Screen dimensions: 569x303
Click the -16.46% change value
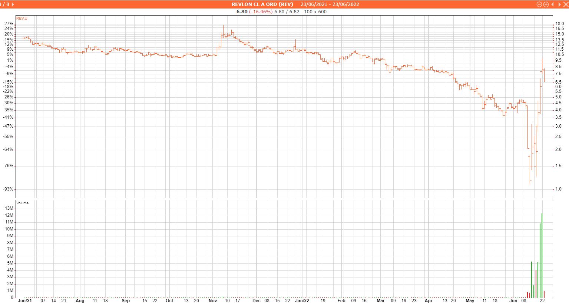pos(261,11)
